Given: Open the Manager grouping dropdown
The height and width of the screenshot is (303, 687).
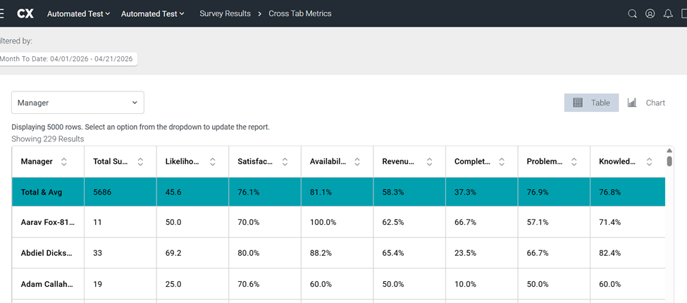Looking at the screenshot, I should (x=78, y=103).
